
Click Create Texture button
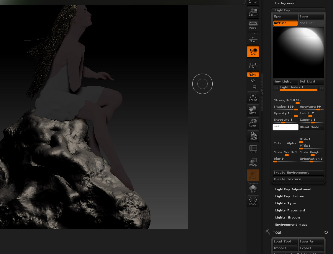[x=298, y=179]
